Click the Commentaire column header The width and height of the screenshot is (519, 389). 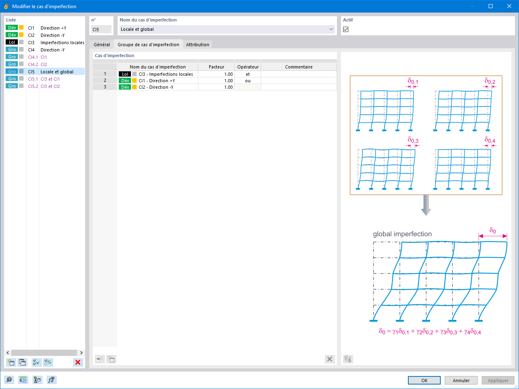299,67
